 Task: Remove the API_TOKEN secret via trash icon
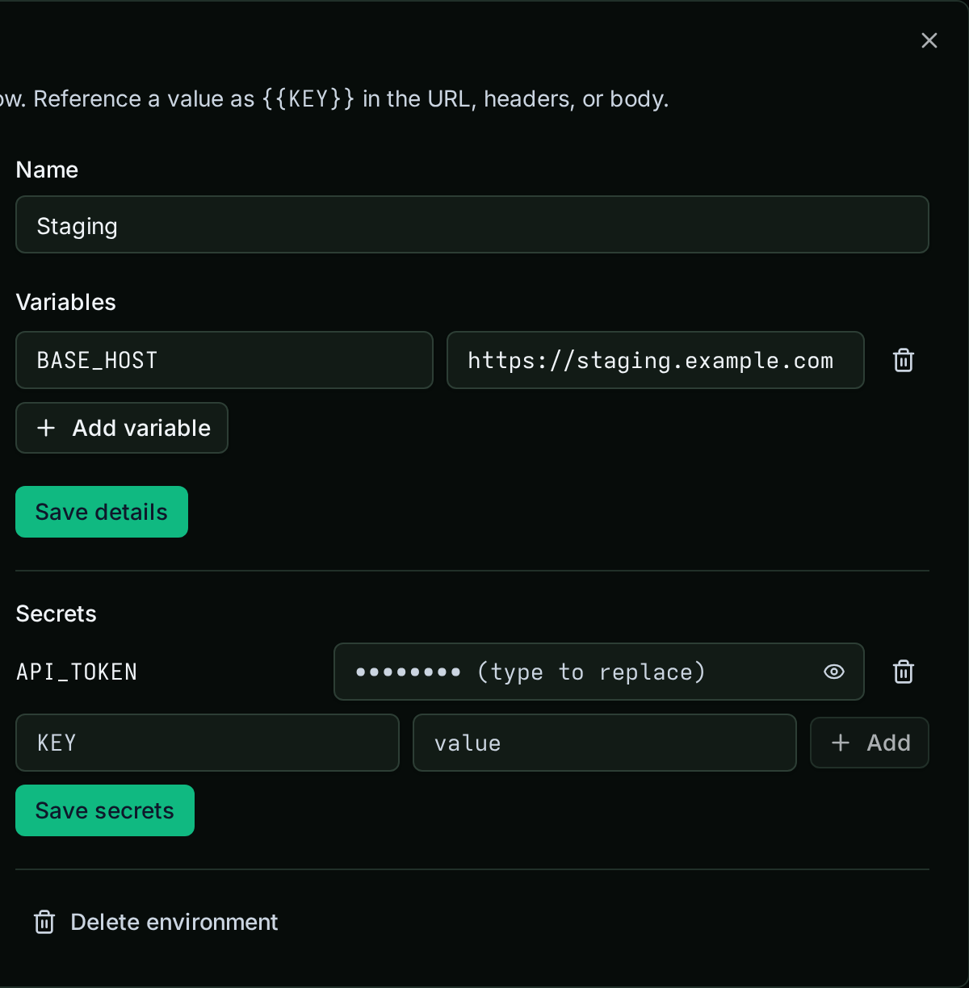pos(904,672)
